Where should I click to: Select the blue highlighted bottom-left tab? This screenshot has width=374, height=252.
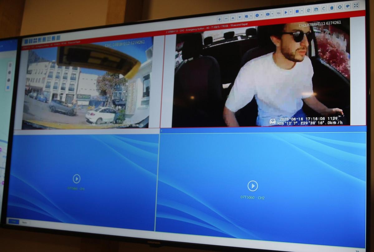13,222
